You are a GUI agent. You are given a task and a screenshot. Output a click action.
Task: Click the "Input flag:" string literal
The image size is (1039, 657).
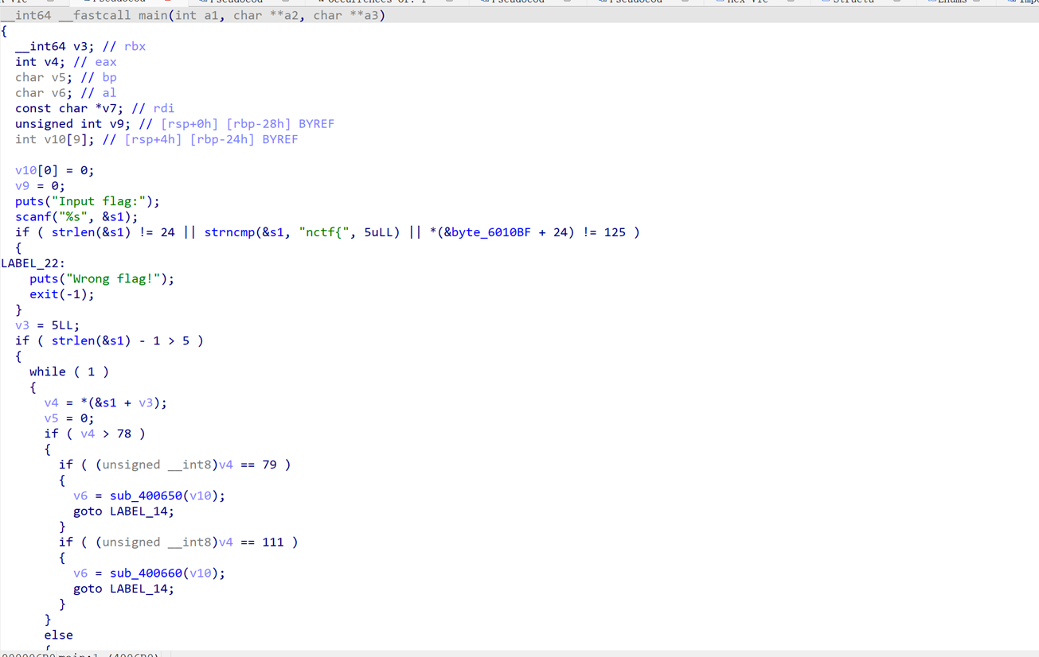pos(108,201)
